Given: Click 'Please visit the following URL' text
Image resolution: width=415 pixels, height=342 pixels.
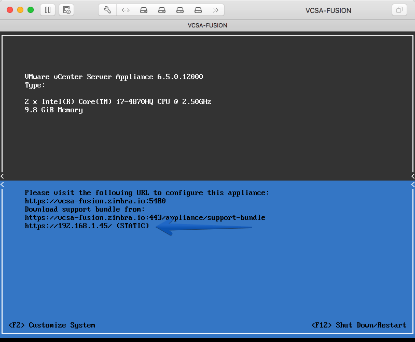Looking at the screenshot, I should click(147, 193).
